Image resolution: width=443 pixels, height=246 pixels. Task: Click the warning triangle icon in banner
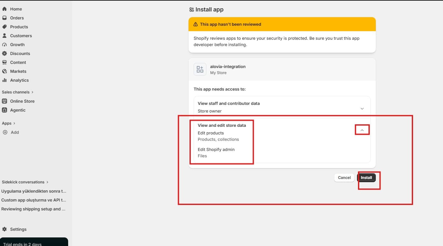[x=196, y=24]
